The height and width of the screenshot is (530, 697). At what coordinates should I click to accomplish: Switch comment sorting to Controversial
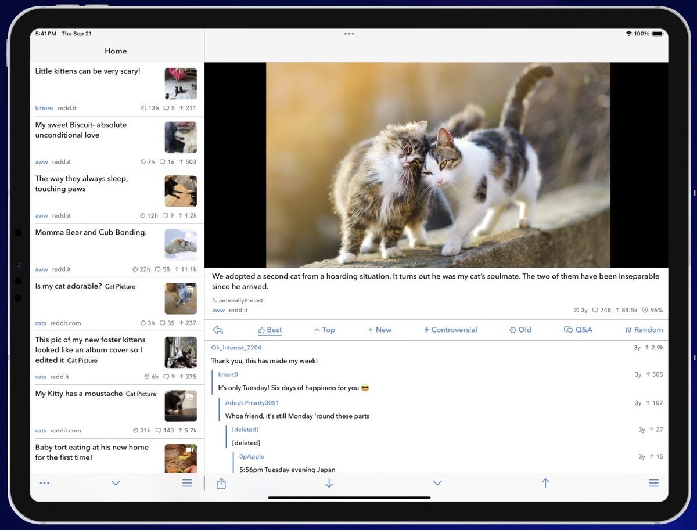pos(450,329)
